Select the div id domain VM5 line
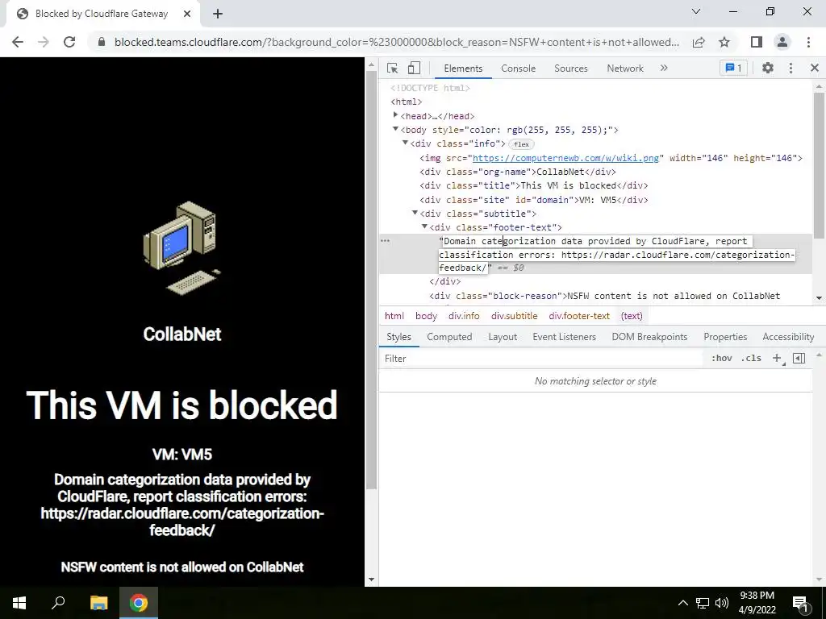 534,200
